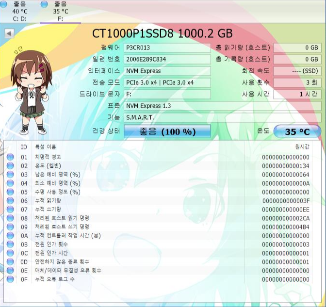Click status orb for row 0B 전원 인가 횟수
Viewport: 326px width, 307px height.
coord(10,244)
